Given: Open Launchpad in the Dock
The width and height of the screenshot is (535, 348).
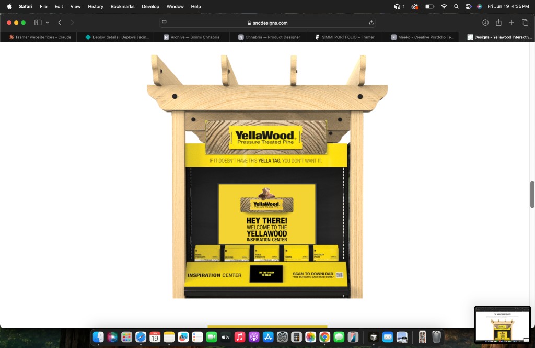Looking at the screenshot, I should click(126, 337).
